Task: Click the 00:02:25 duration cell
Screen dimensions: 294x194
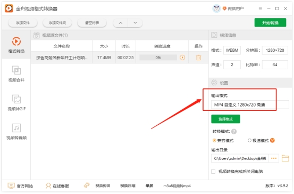Action: click(125, 58)
